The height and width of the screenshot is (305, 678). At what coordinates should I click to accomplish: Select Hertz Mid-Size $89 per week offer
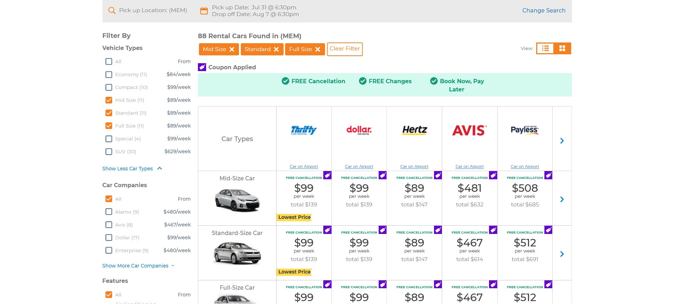[414, 198]
